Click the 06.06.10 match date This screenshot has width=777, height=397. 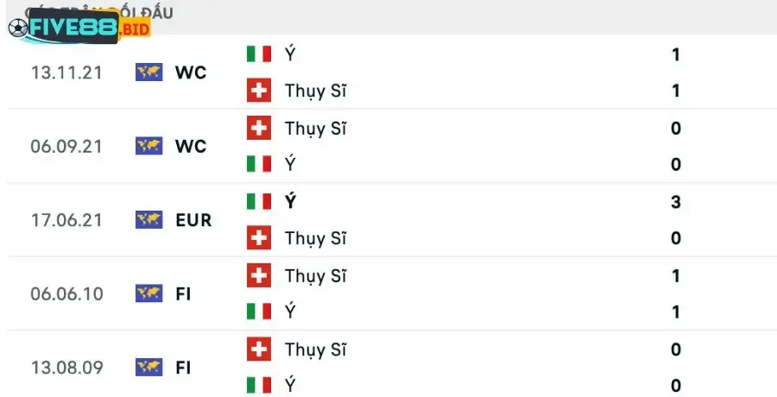[x=66, y=293]
